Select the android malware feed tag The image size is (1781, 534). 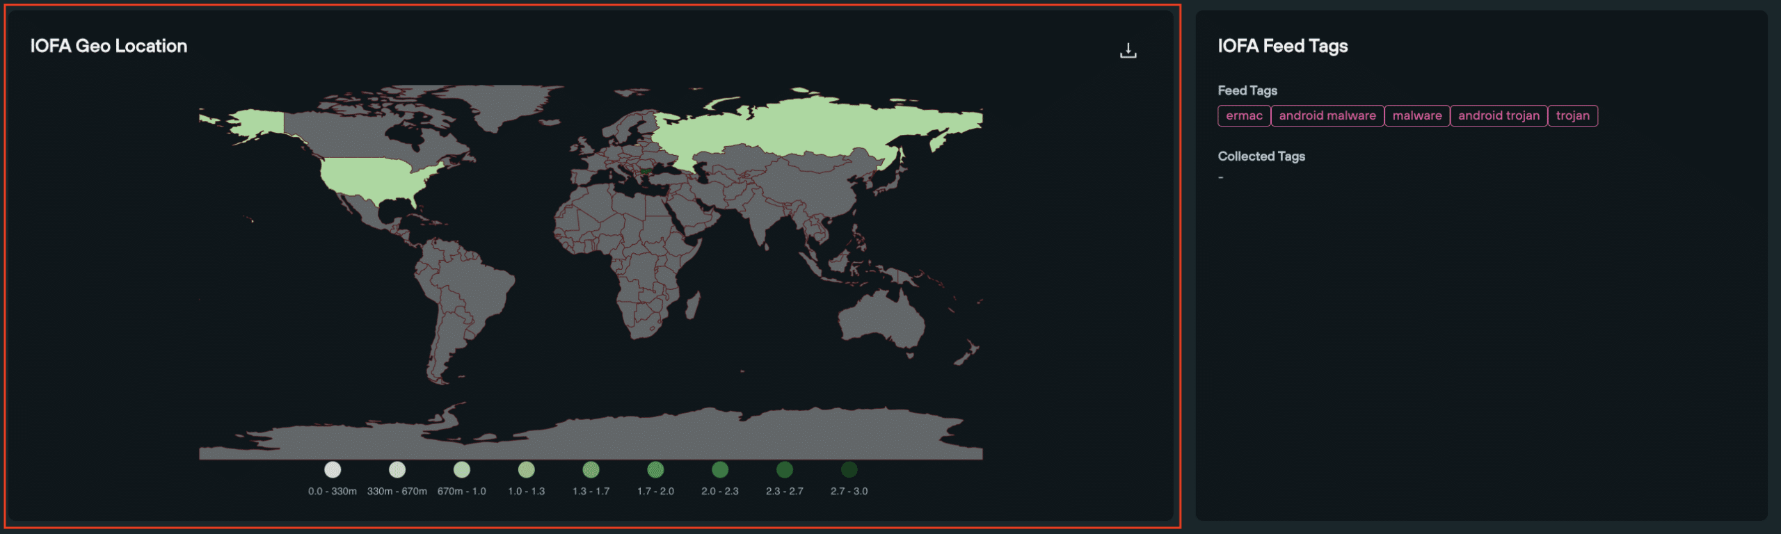[x=1327, y=115]
